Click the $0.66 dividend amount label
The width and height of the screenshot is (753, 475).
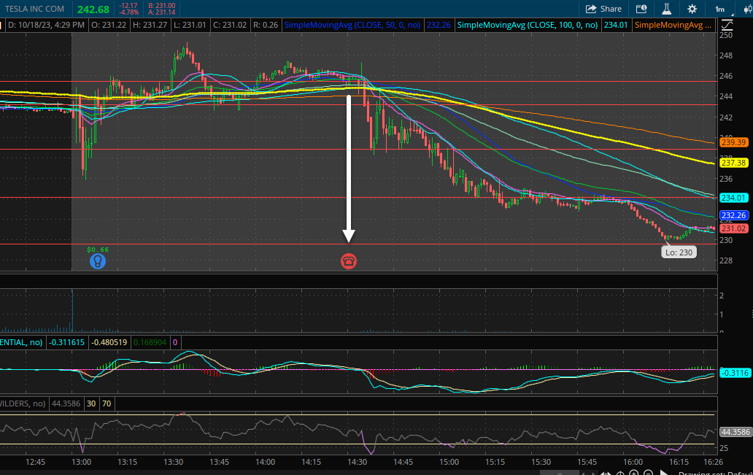(x=98, y=250)
